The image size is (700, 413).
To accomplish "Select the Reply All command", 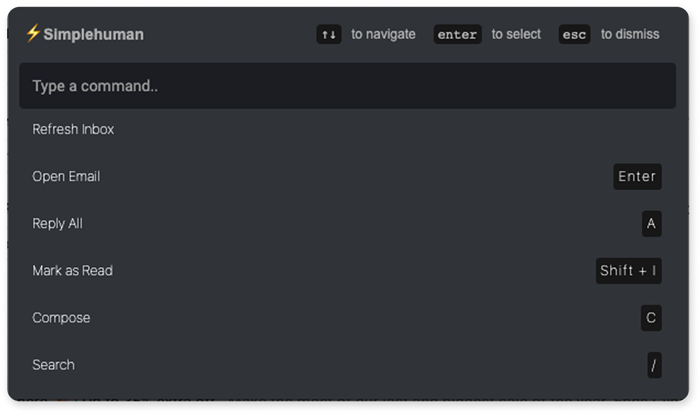I will 347,224.
